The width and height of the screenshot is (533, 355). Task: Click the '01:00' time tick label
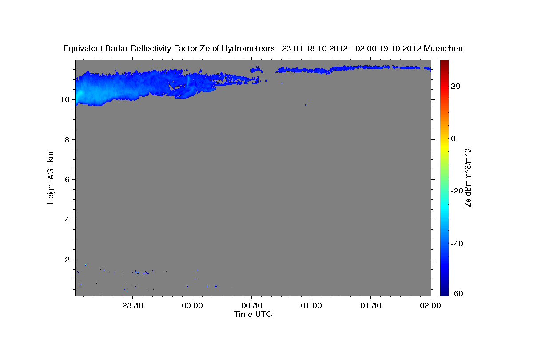311,305
